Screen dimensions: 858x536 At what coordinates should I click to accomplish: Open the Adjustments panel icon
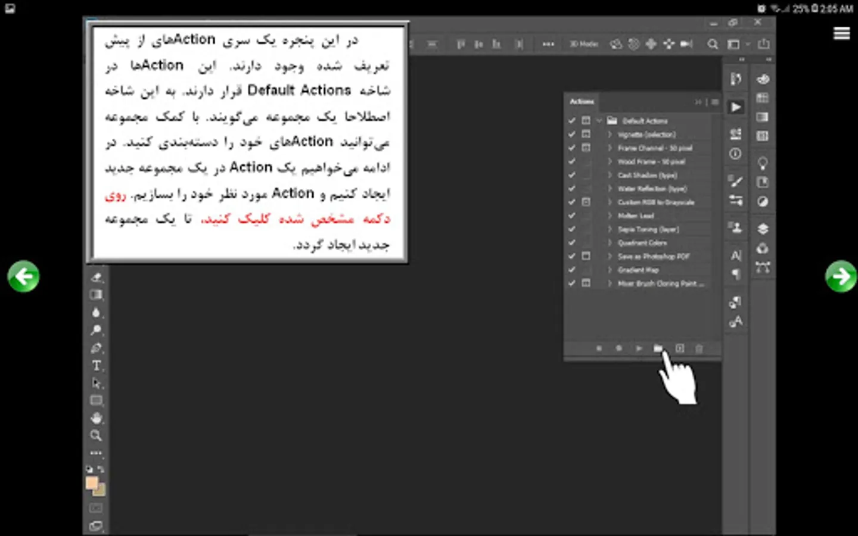[x=763, y=202]
